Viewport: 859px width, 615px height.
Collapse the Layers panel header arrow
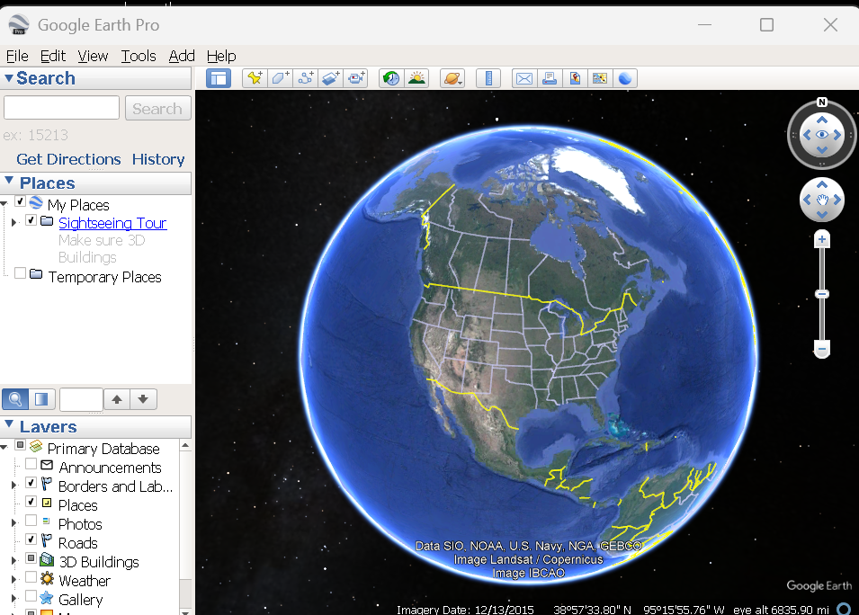tap(9, 424)
